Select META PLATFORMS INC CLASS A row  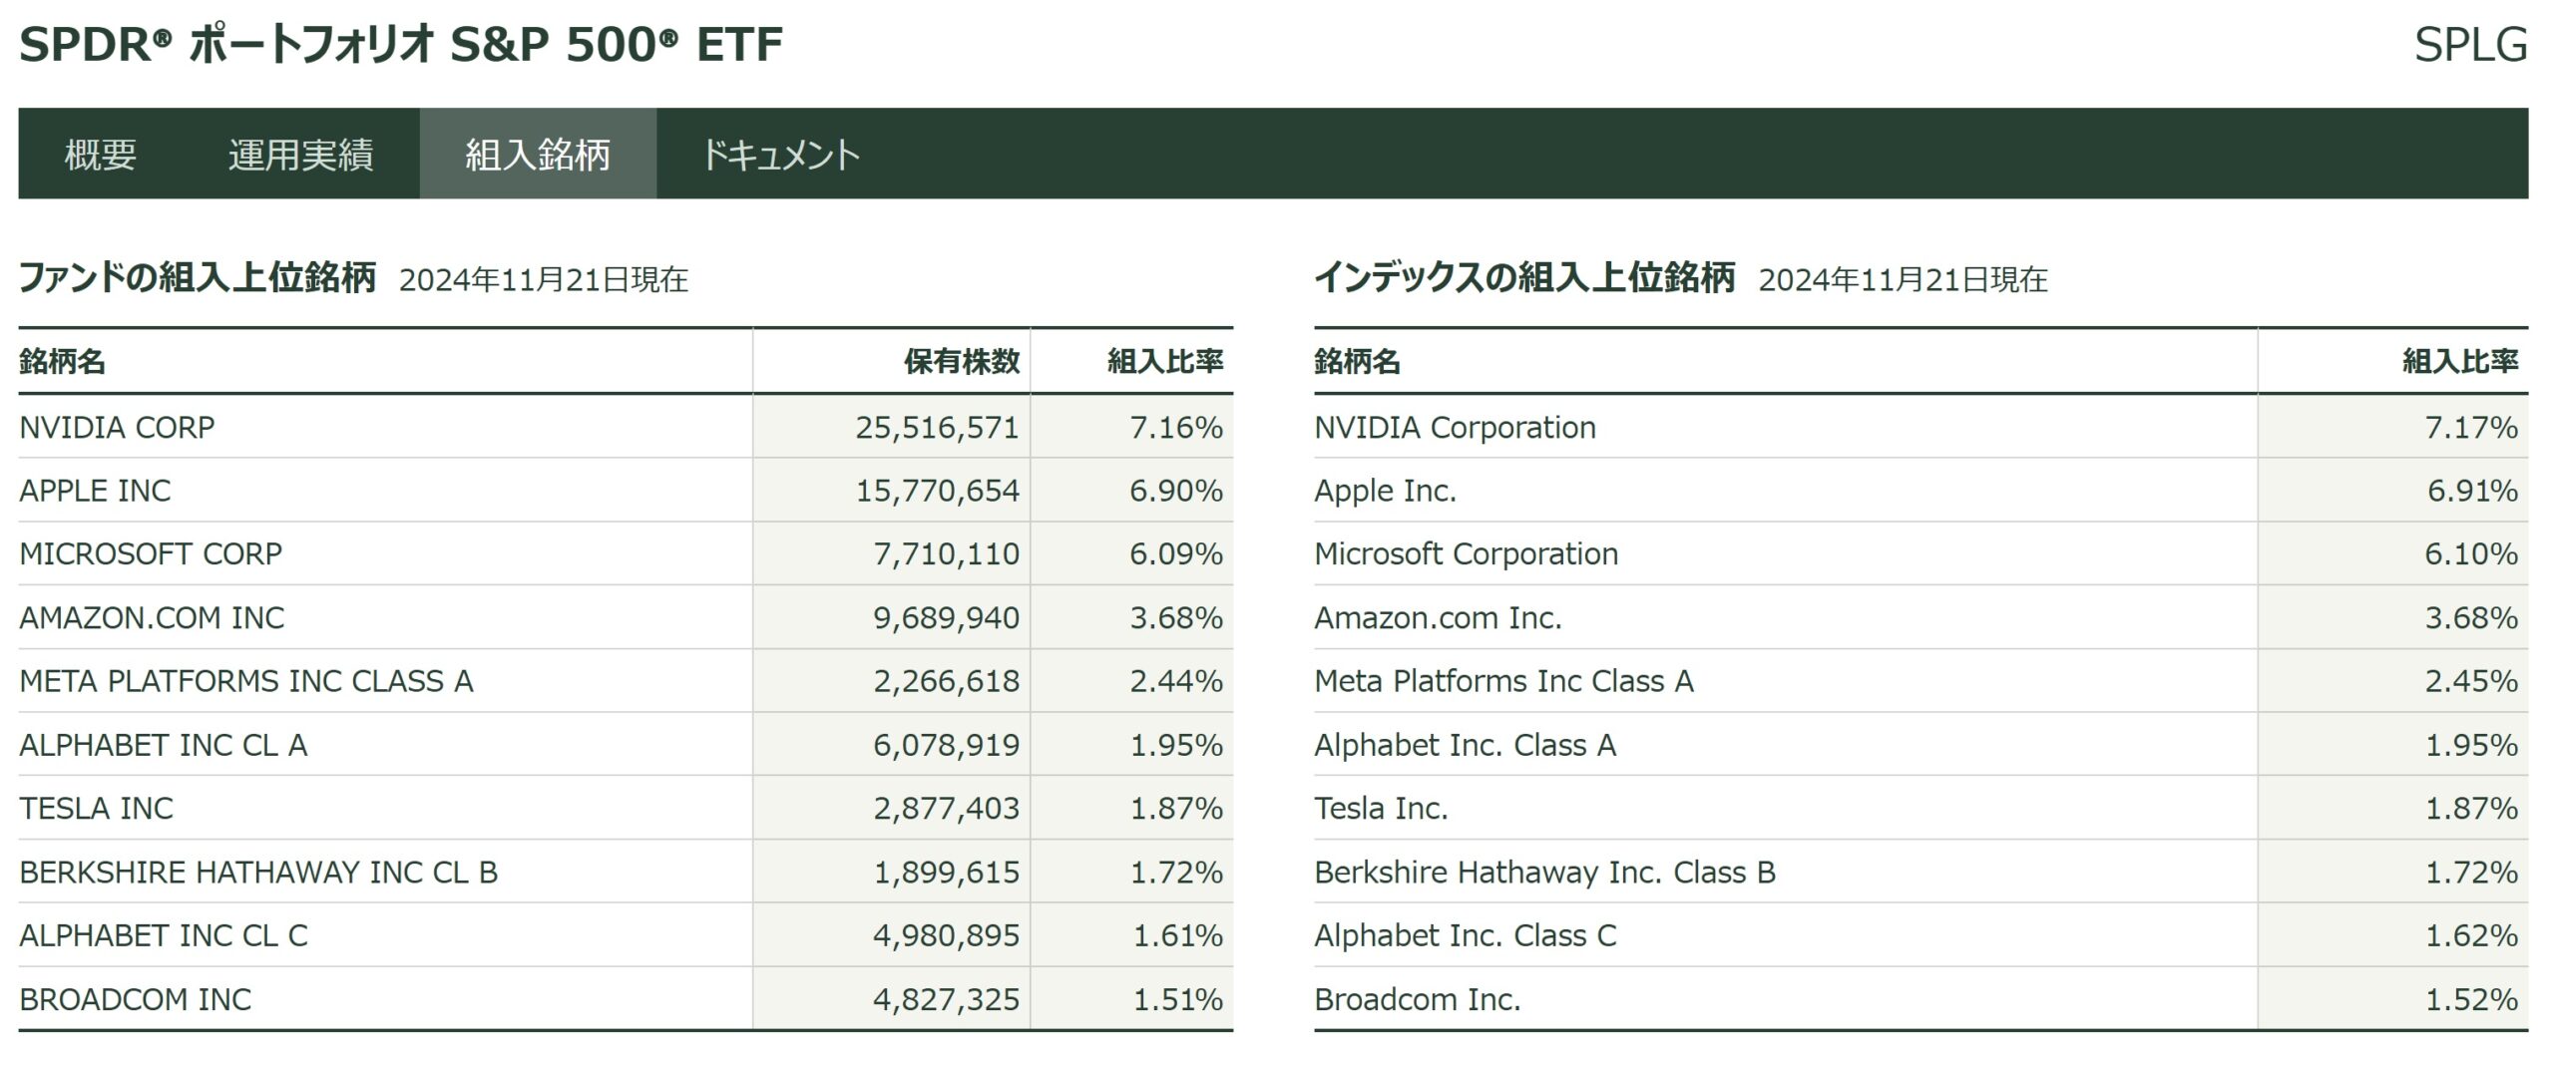[245, 681]
